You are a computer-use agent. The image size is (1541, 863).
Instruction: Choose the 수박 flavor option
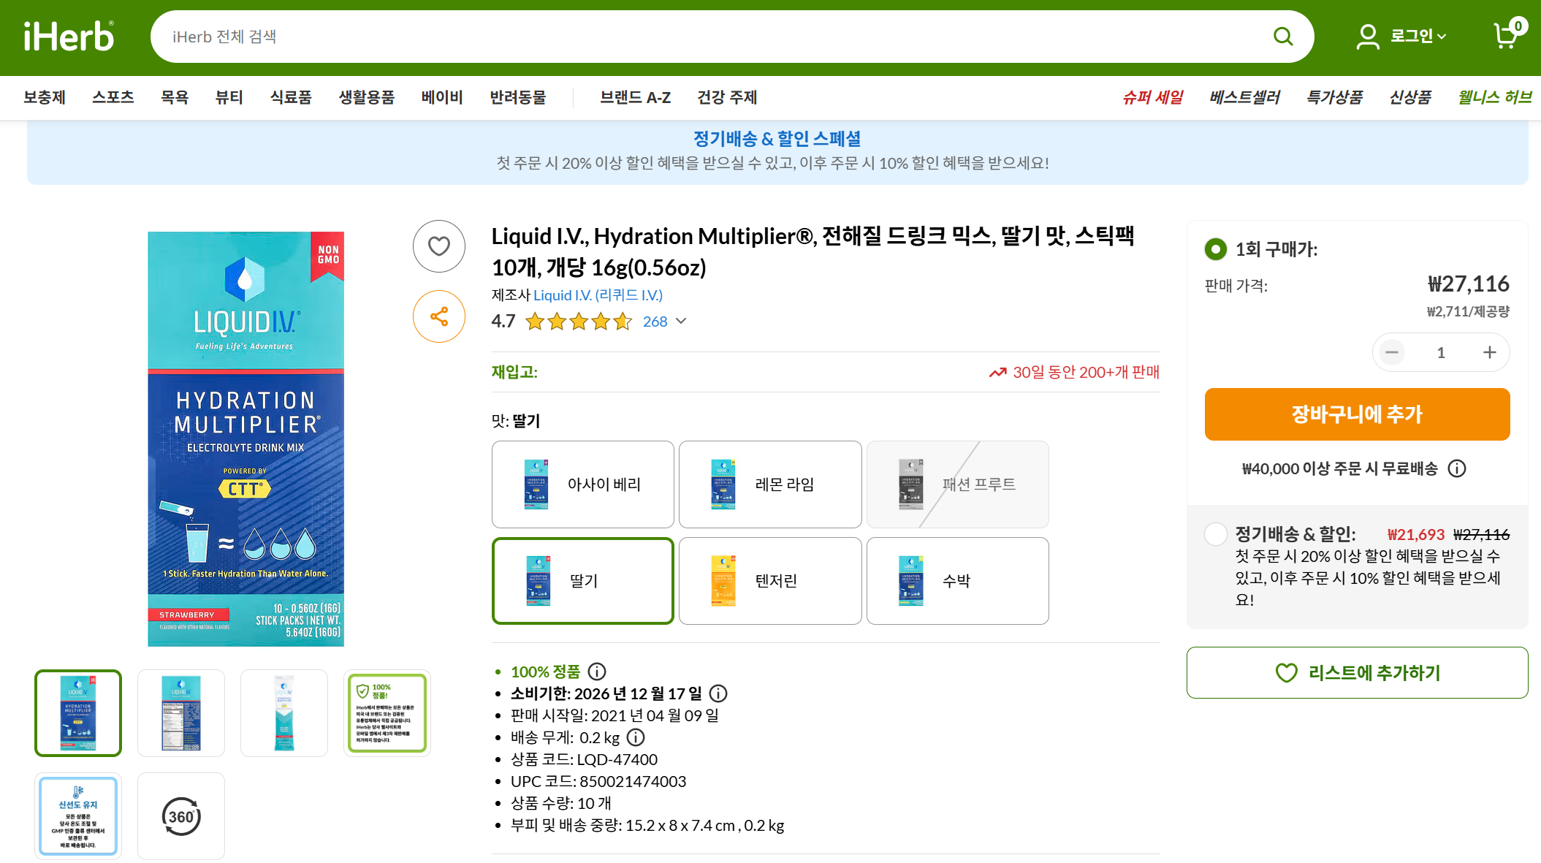click(x=957, y=581)
